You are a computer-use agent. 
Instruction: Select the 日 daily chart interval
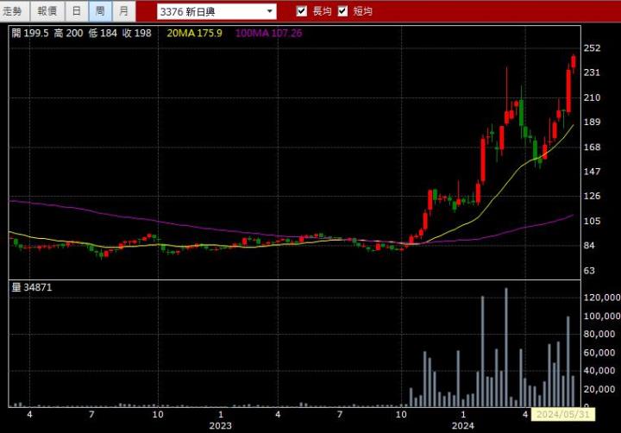click(78, 11)
